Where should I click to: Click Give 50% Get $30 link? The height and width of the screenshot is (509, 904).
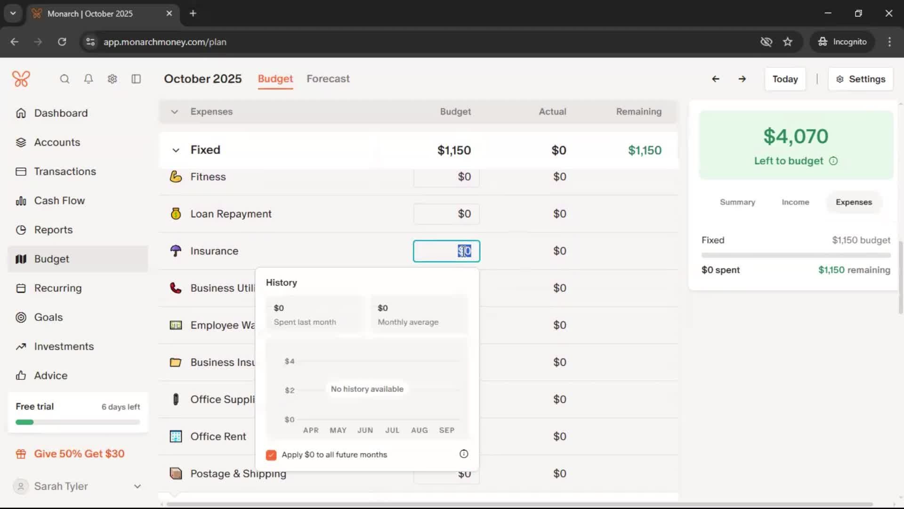[x=79, y=454]
